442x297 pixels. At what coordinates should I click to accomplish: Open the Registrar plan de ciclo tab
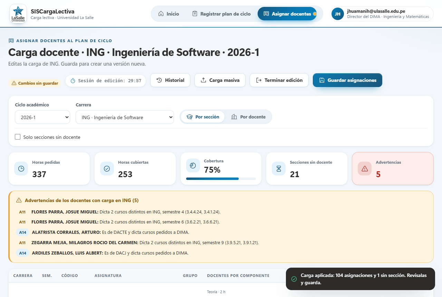pos(221,14)
